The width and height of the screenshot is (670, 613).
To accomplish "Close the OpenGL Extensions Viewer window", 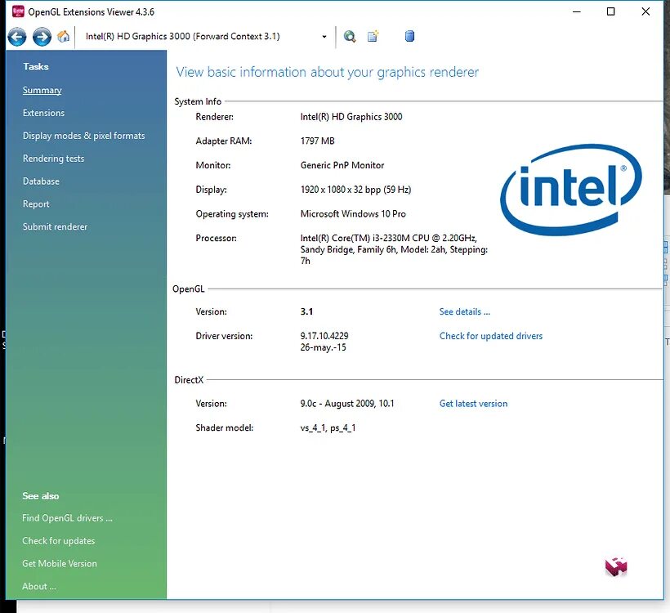I will (x=645, y=11).
